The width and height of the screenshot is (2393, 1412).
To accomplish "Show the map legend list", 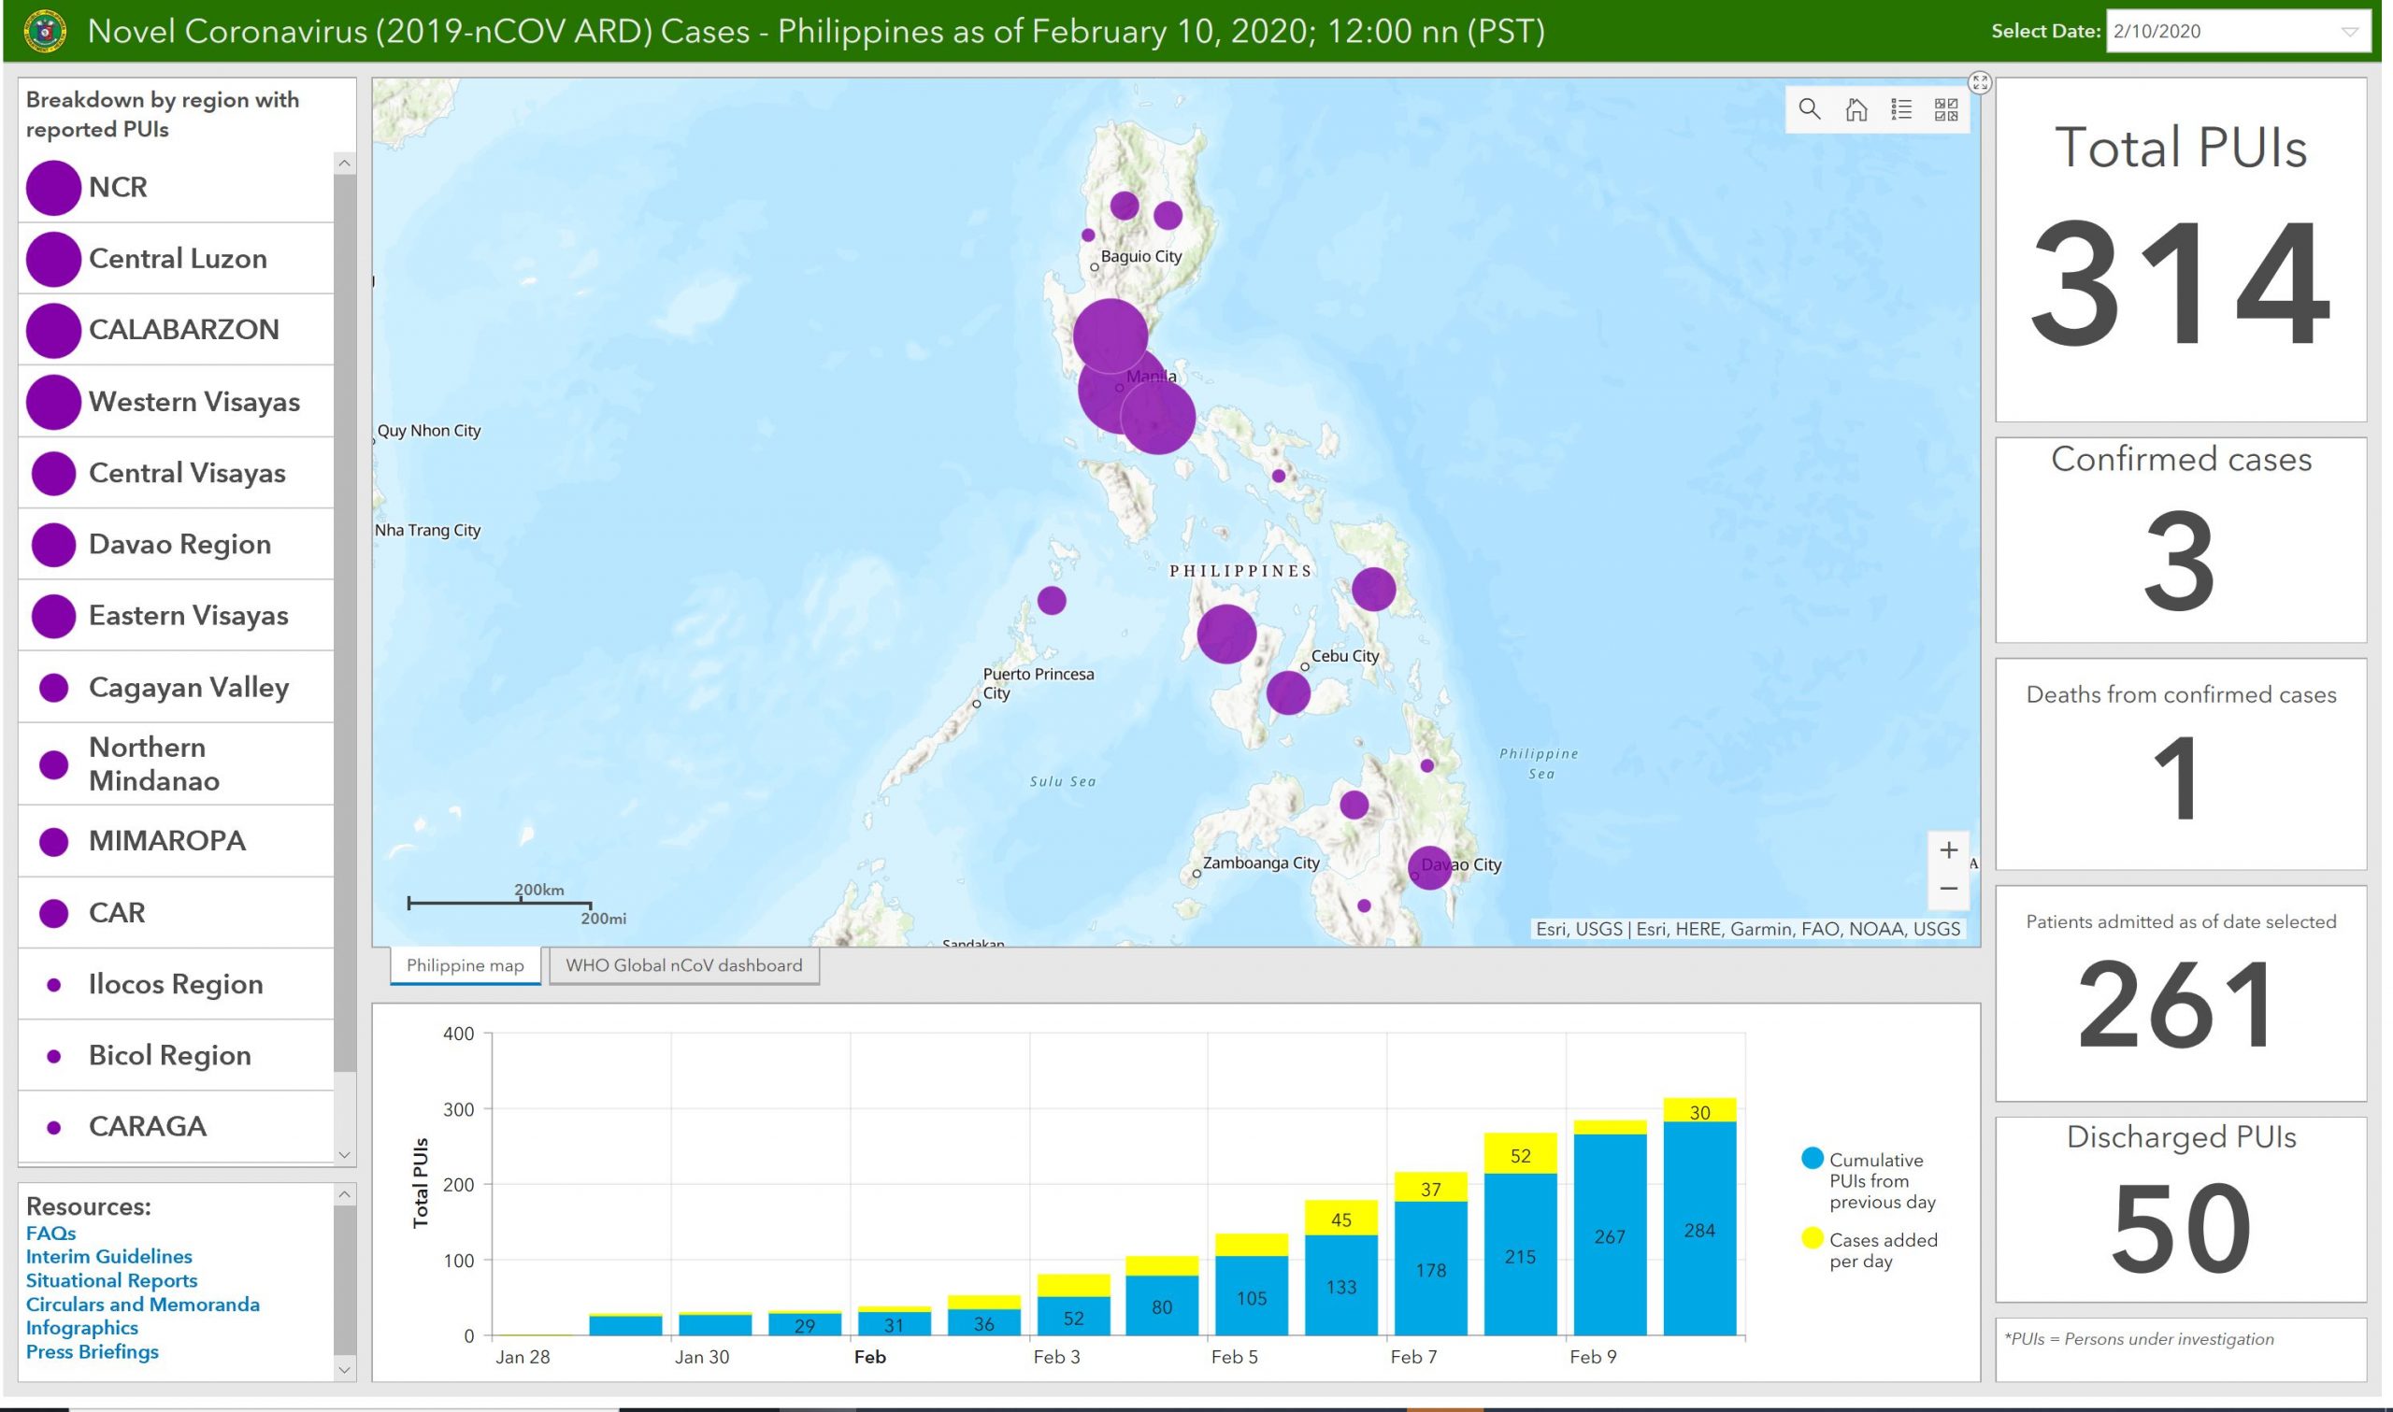I will (x=1901, y=109).
